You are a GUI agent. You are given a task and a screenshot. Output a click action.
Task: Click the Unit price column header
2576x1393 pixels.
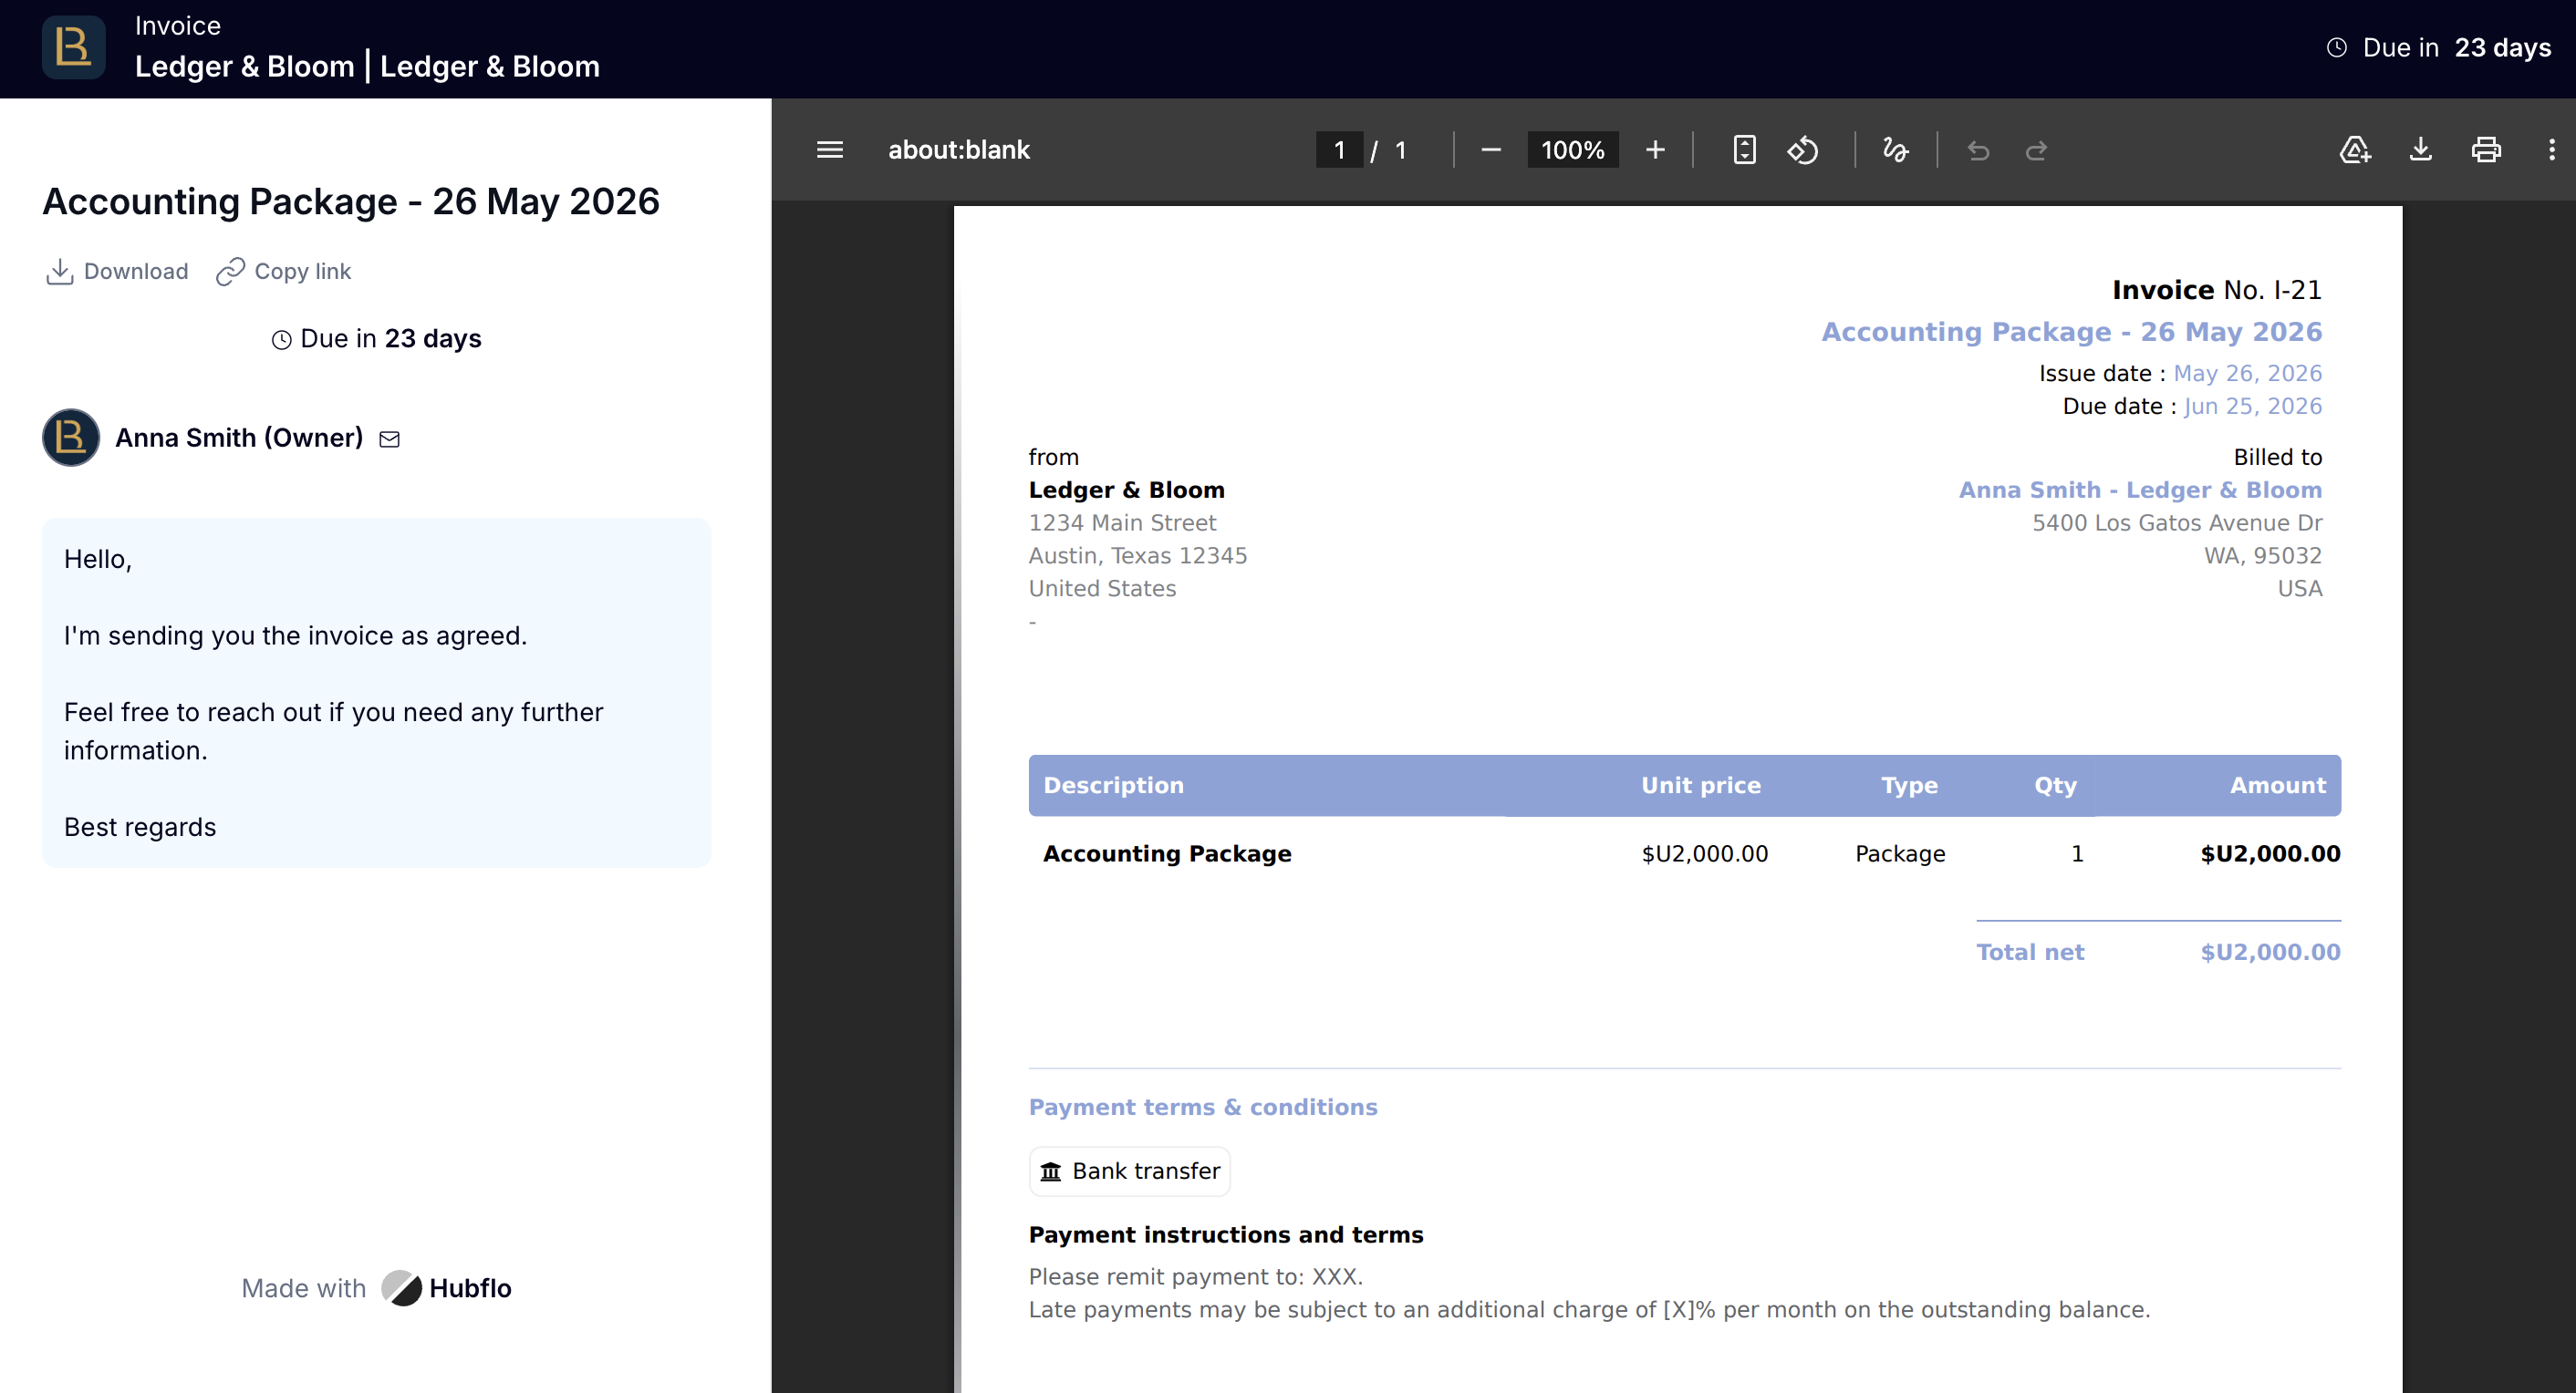pyautogui.click(x=1701, y=786)
